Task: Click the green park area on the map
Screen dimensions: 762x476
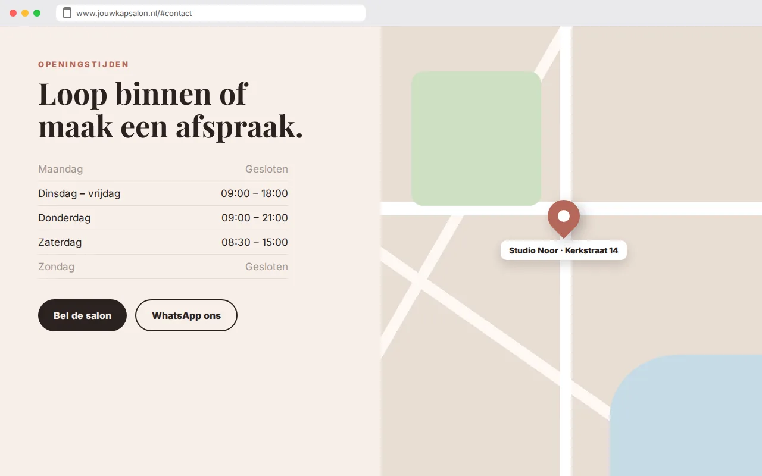Action: [476, 139]
